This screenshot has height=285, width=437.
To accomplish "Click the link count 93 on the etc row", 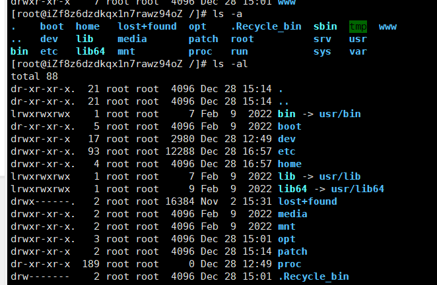I will pyautogui.click(x=93, y=151).
